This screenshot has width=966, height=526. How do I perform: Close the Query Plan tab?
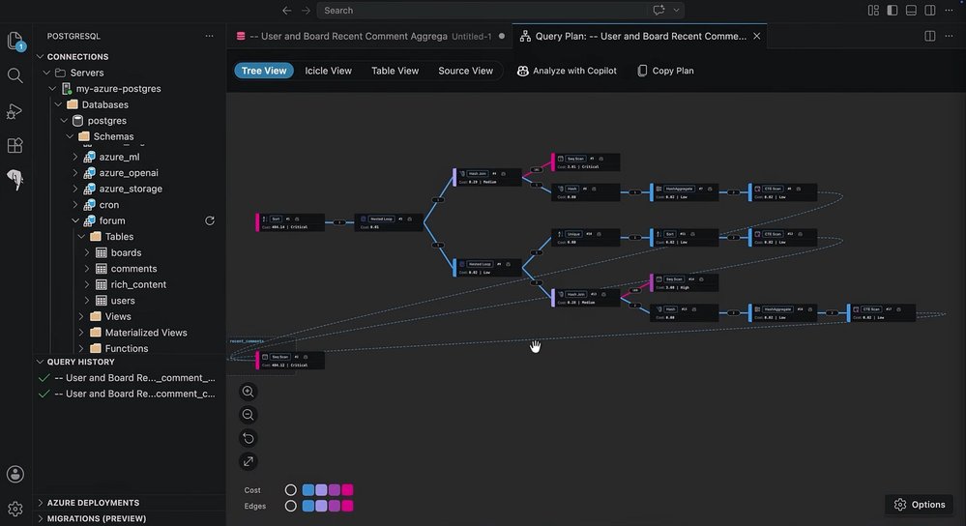click(756, 37)
